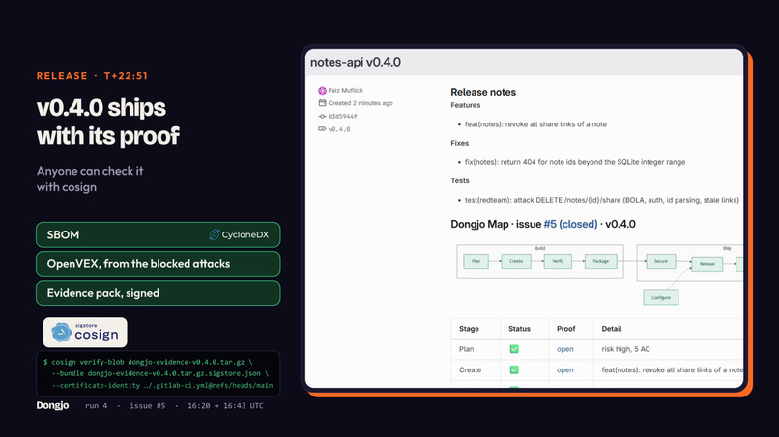Open tag v0.4.0 in release sidebar
This screenshot has width=779, height=437.
339,129
